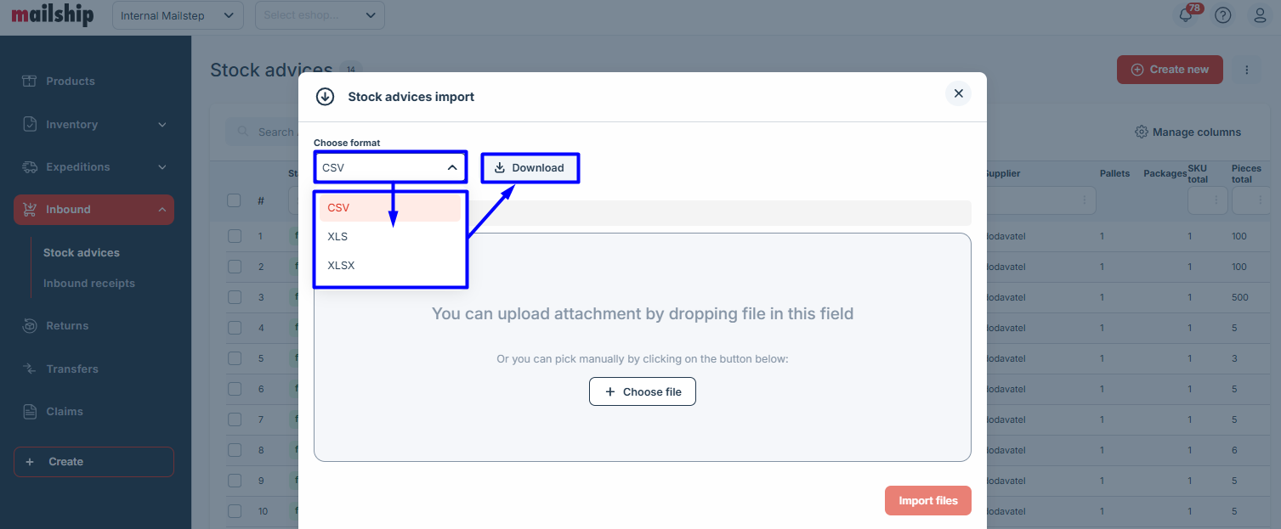This screenshot has height=529, width=1281.
Task: Click the Transfers arrows icon
Action: tap(30, 369)
